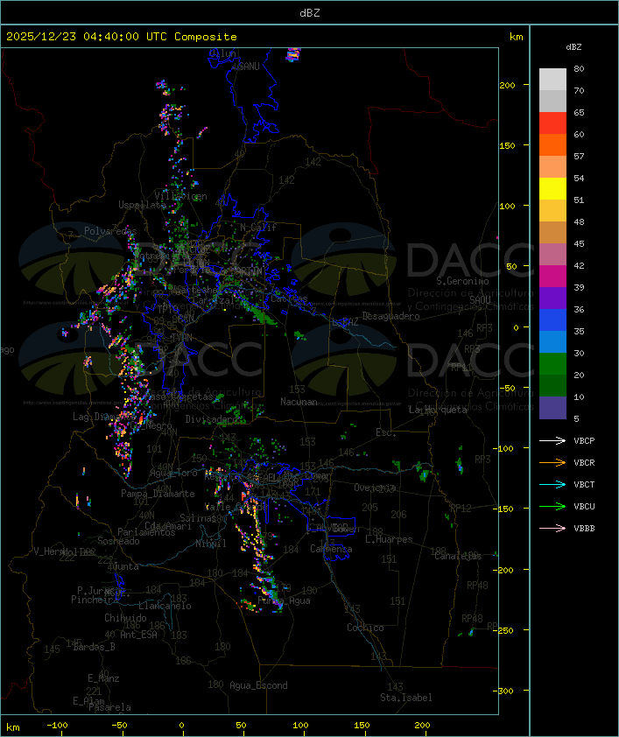Click the dBZ heading above color scale
Screen dimensions: 619x737
pyautogui.click(x=573, y=47)
